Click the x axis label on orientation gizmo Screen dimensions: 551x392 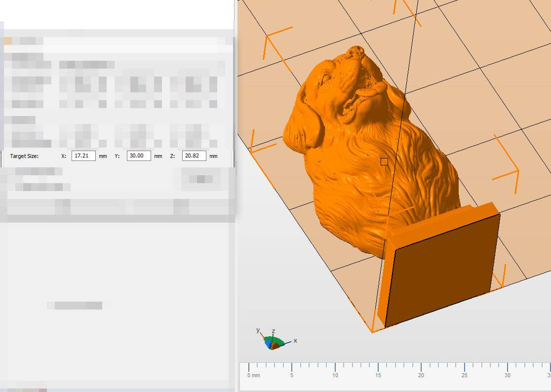[295, 341]
